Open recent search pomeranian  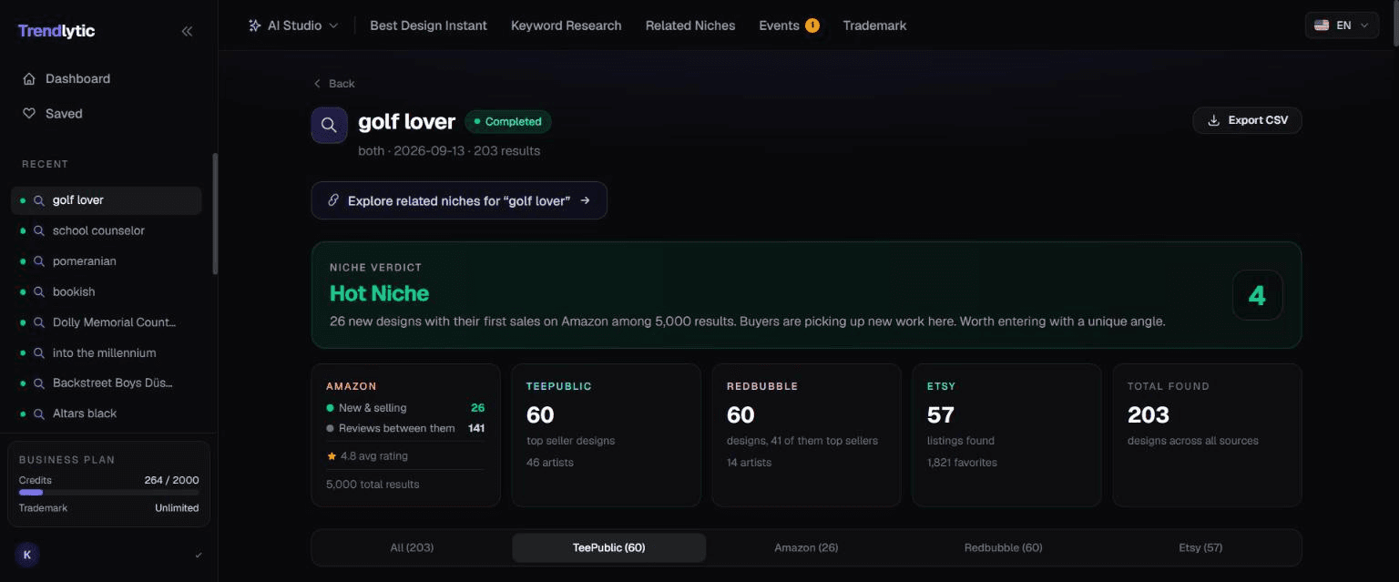[107, 261]
